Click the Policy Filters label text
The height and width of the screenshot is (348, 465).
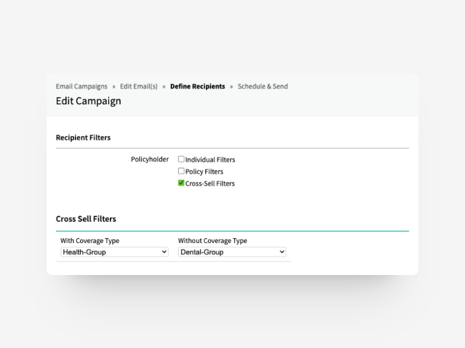204,171
